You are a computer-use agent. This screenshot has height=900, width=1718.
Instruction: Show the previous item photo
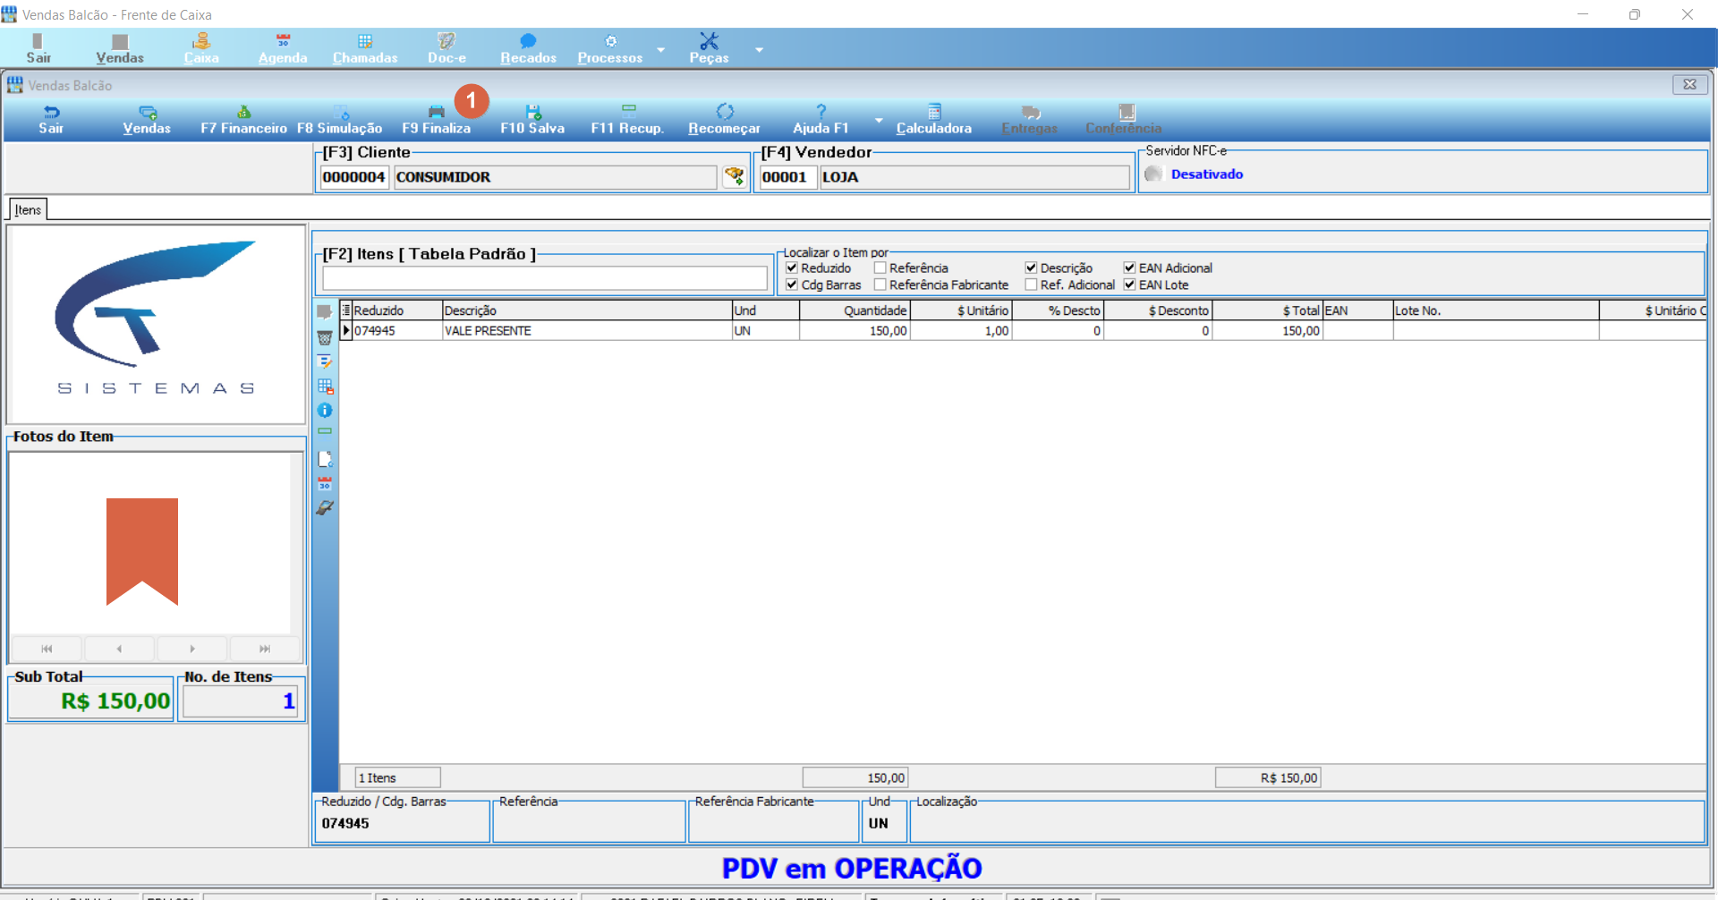click(x=119, y=649)
